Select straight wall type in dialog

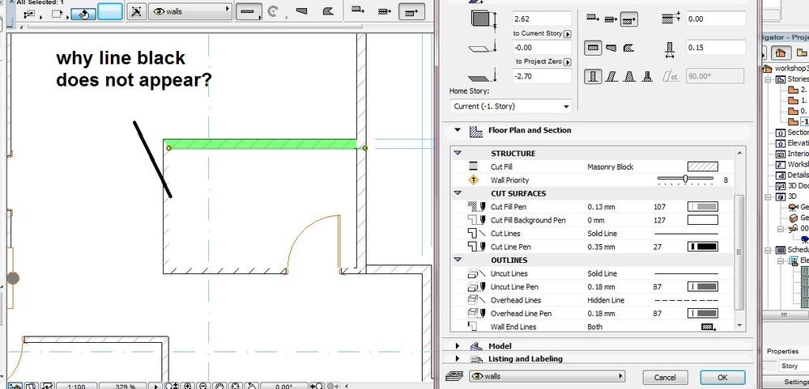pyautogui.click(x=594, y=48)
